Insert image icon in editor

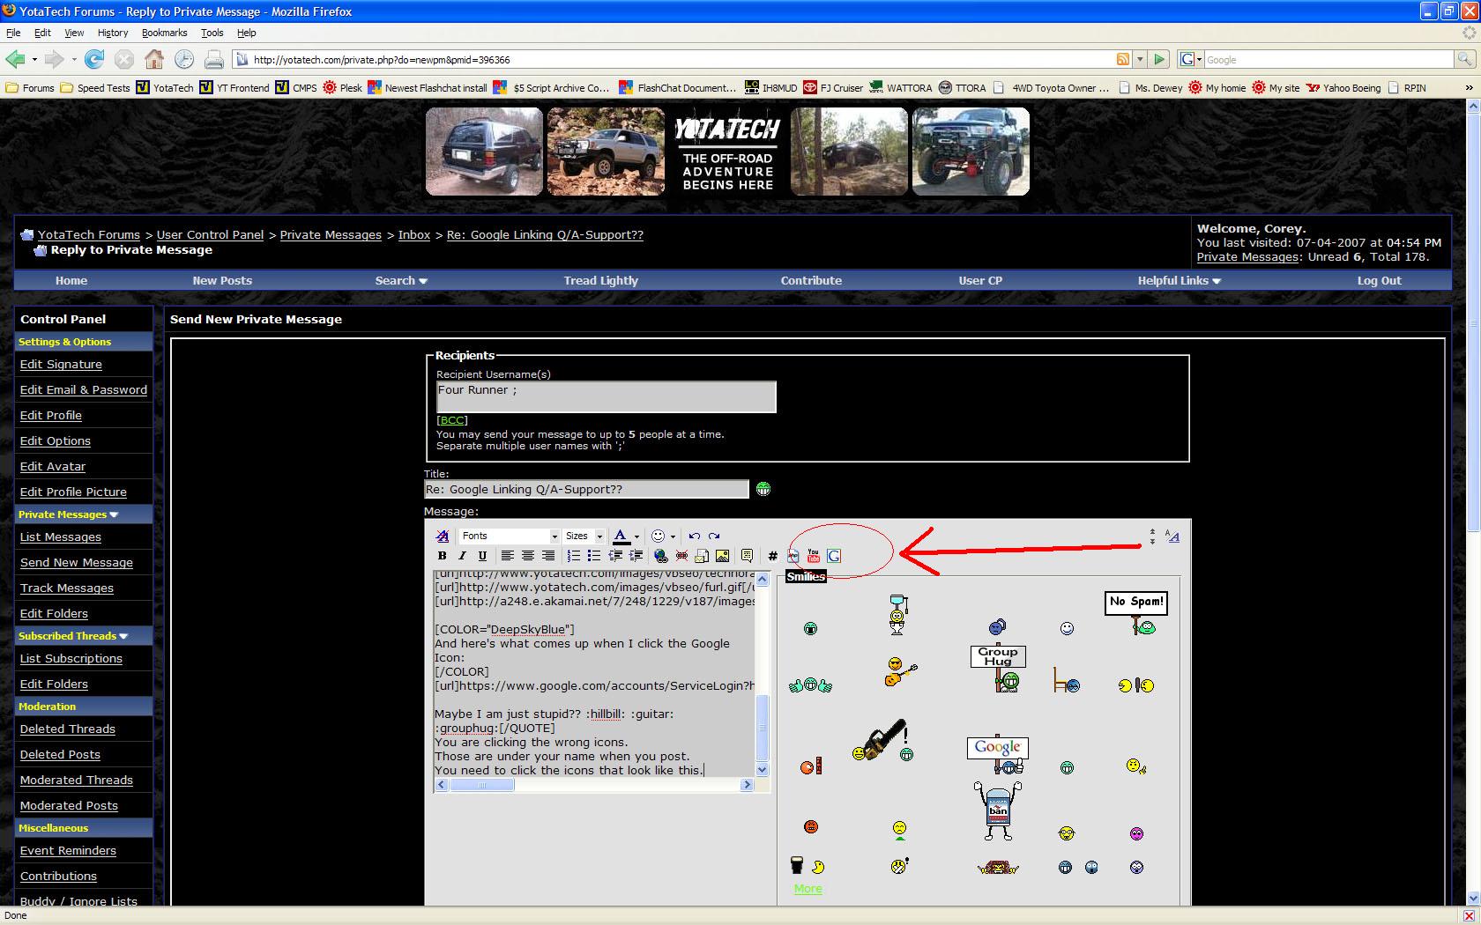(x=722, y=556)
